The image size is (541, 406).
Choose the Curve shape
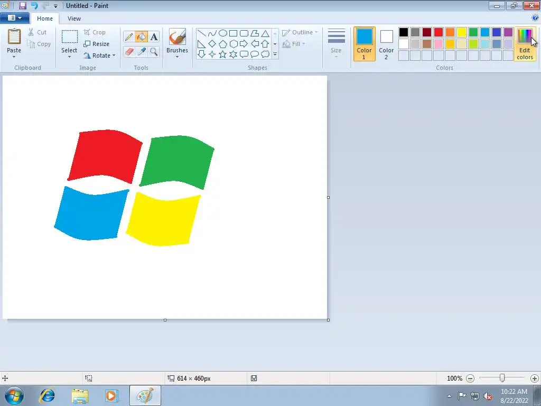(212, 33)
